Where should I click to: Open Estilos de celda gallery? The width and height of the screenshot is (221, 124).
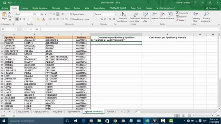point(145,17)
